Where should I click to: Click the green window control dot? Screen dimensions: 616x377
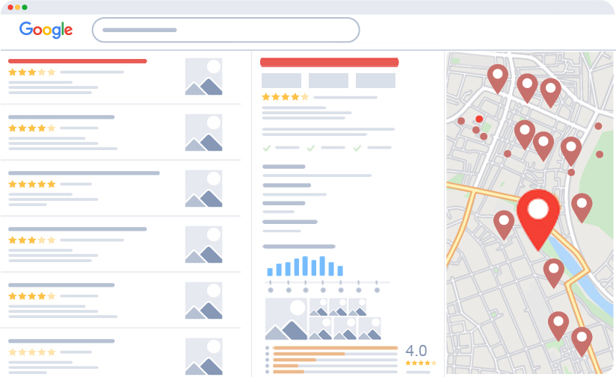pos(25,7)
